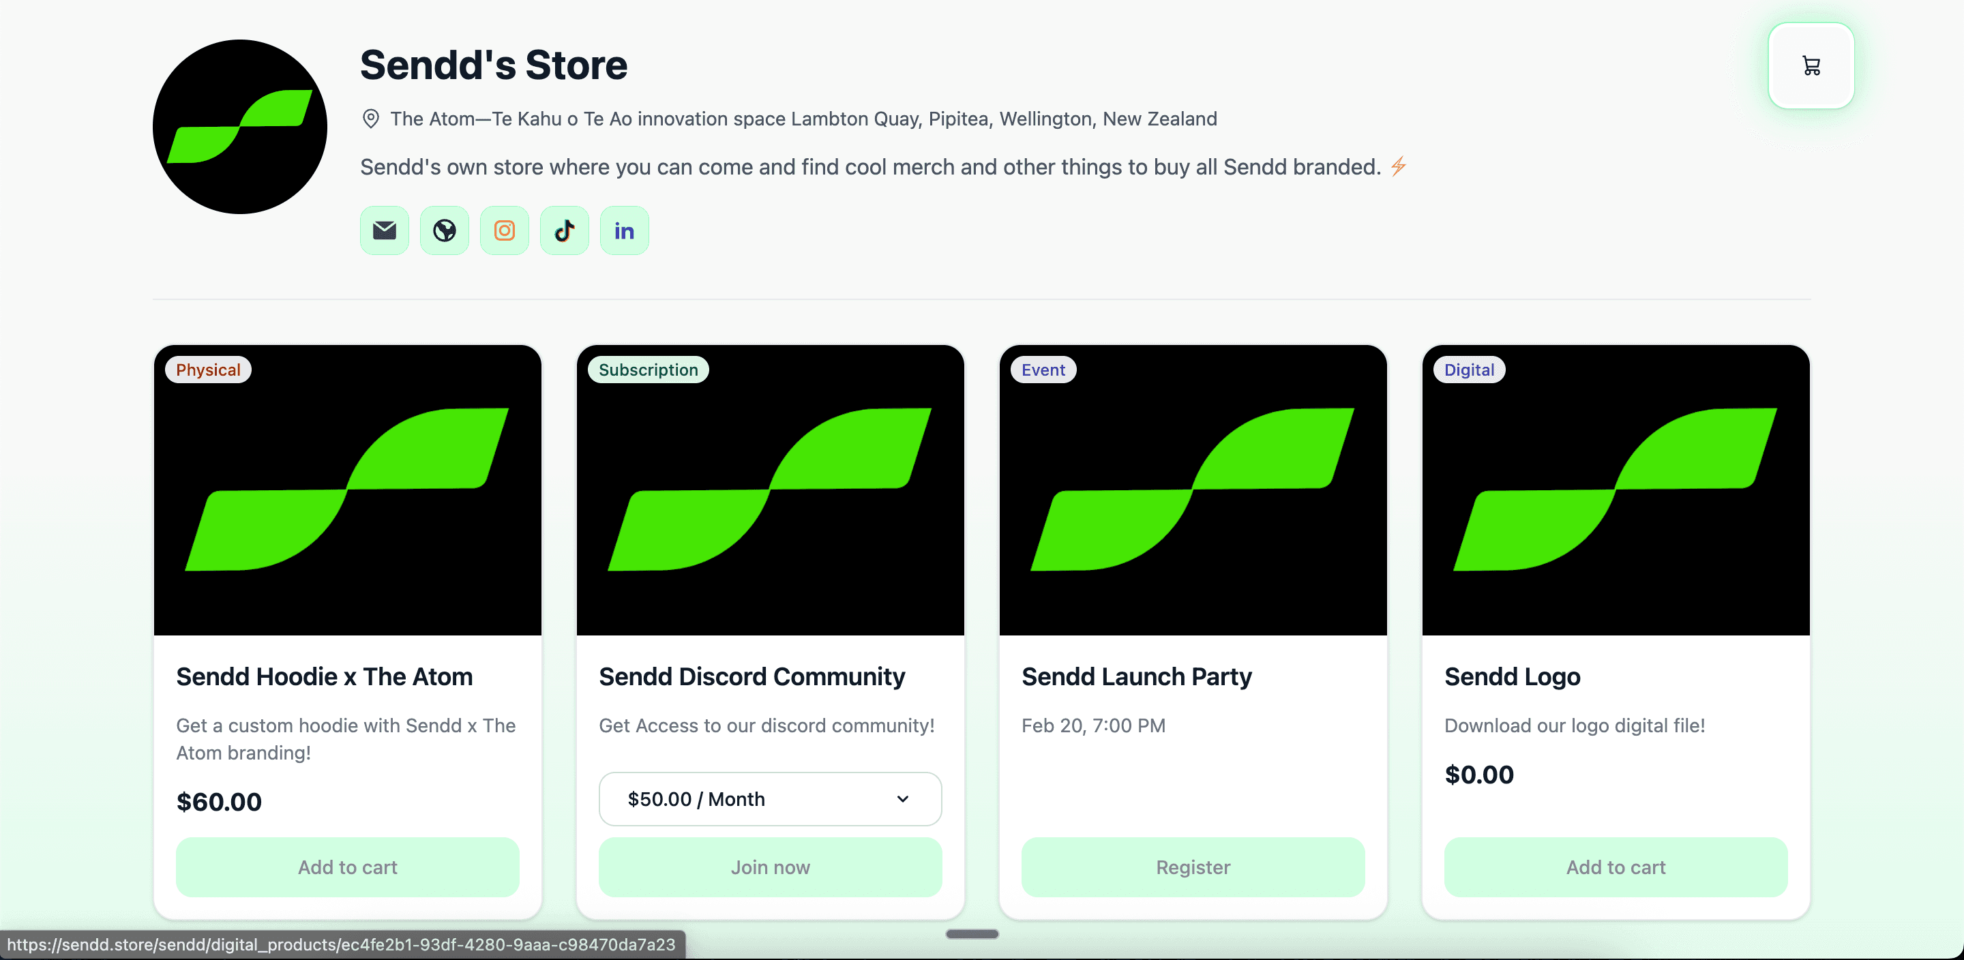Click Join now for Discord Community

770,867
